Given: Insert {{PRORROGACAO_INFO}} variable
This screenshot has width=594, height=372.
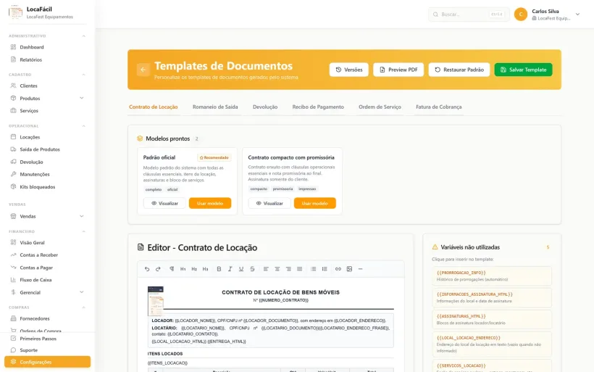Looking at the screenshot, I should pos(492,276).
